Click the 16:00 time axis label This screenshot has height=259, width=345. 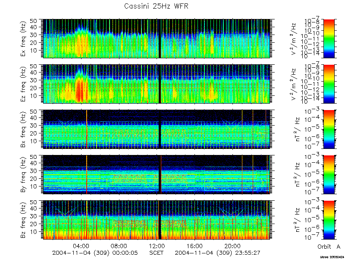[194, 246]
